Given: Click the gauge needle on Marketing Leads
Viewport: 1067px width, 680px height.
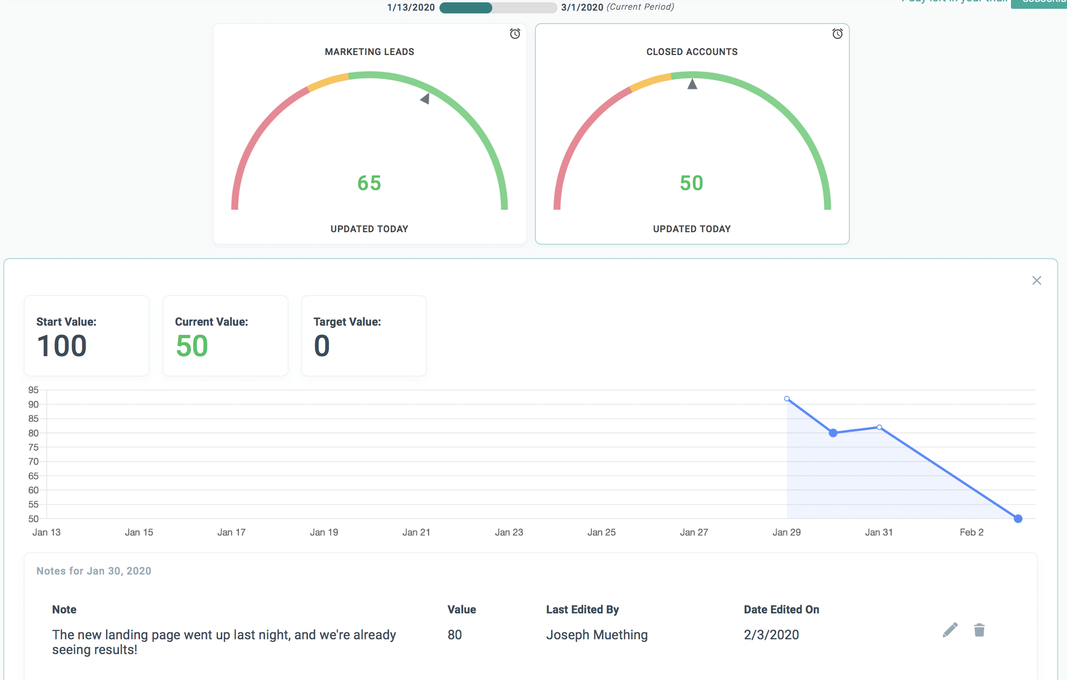Looking at the screenshot, I should 425,99.
